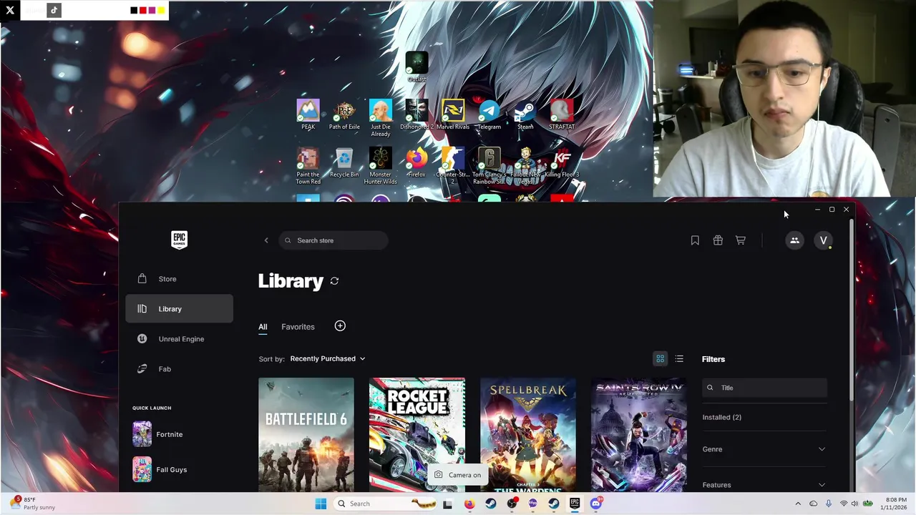
Task: Open the Battlefield 6 game tile
Action: (x=306, y=434)
